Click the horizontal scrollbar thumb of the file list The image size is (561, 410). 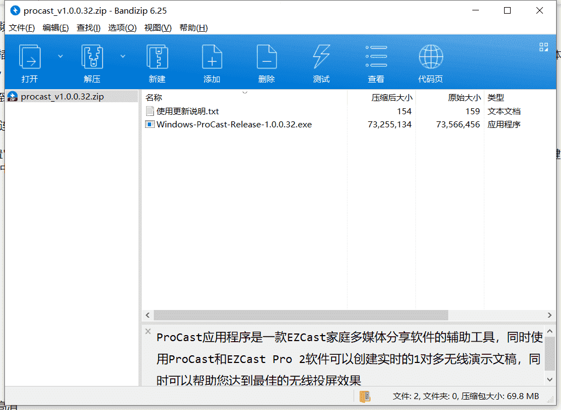click(300, 315)
